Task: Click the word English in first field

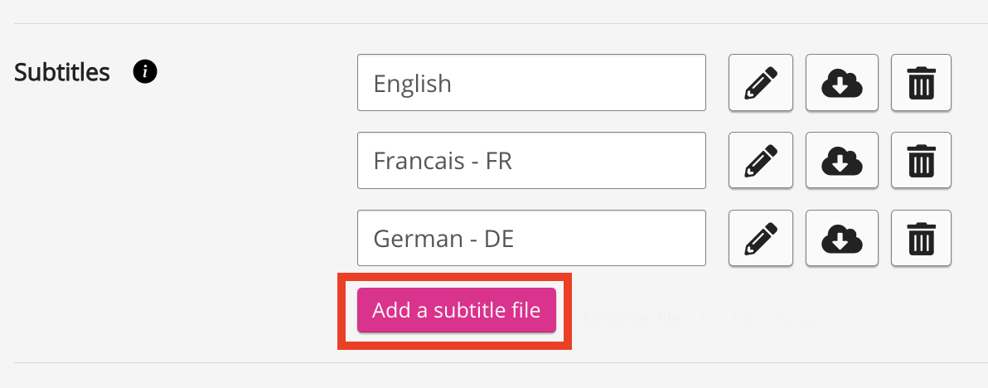Action: pos(412,84)
